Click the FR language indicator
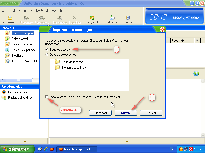Screen dimensions: 205x153 click(171, 149)
